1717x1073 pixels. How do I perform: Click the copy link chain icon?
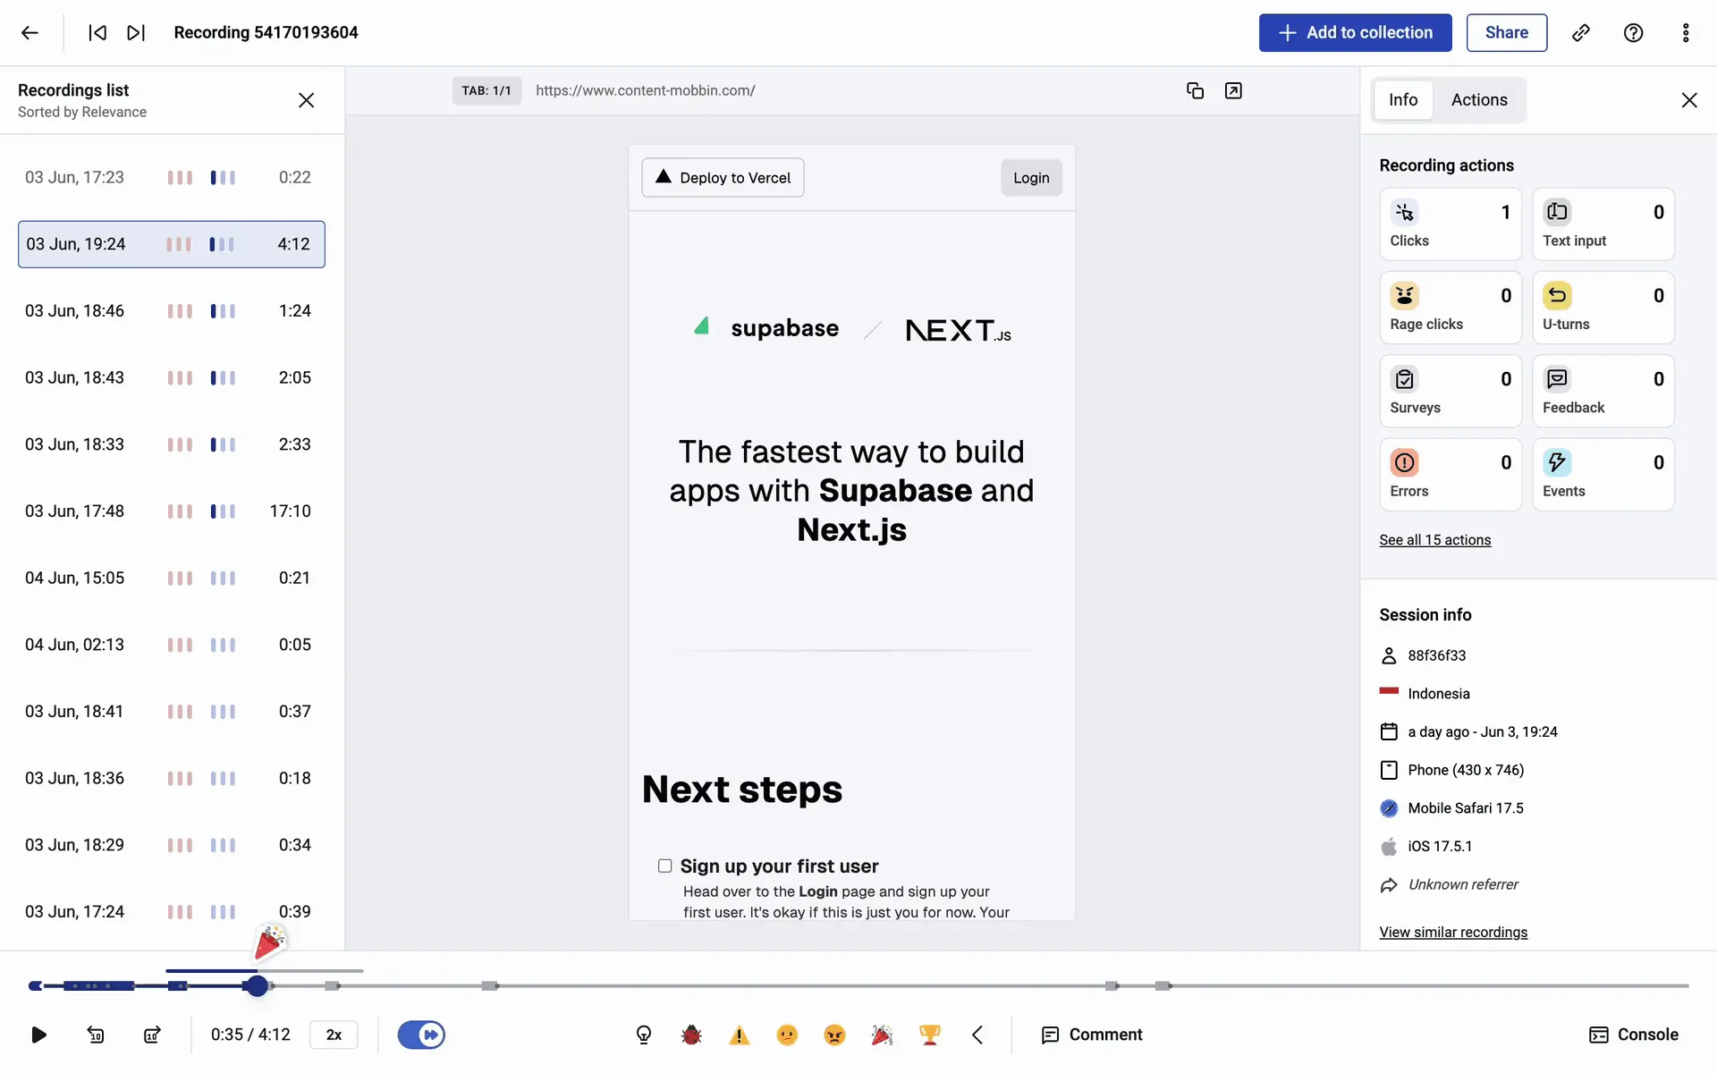coord(1581,33)
